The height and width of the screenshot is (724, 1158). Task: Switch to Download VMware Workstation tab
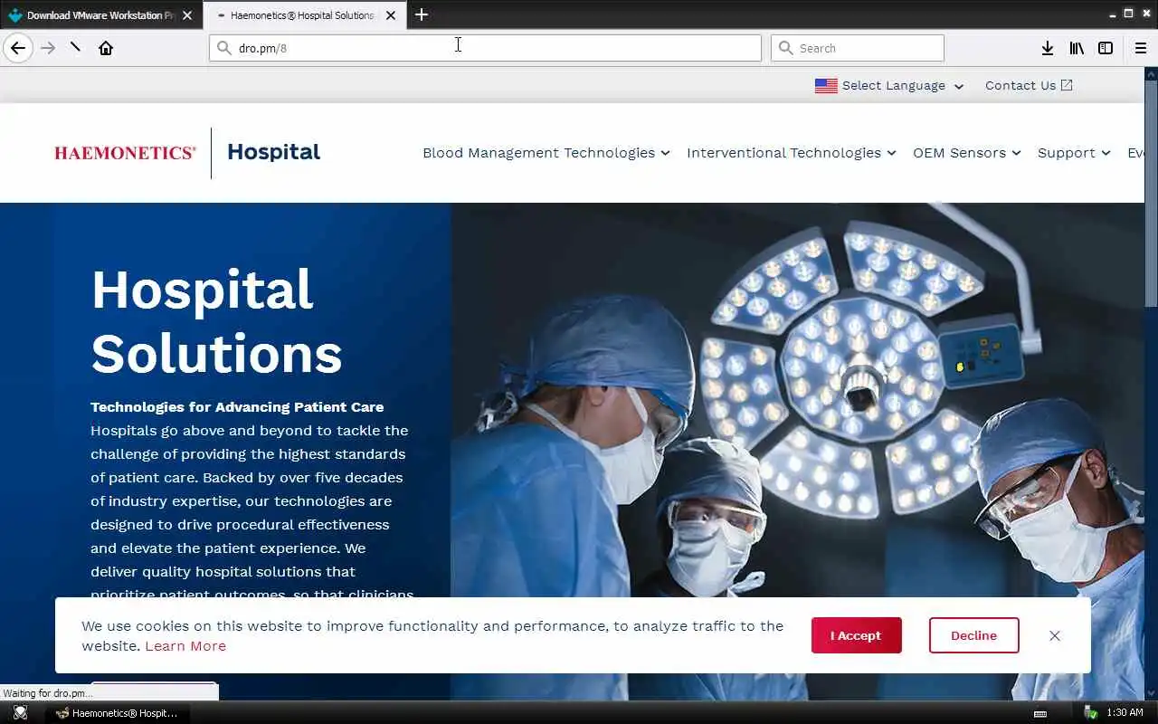pos(100,15)
